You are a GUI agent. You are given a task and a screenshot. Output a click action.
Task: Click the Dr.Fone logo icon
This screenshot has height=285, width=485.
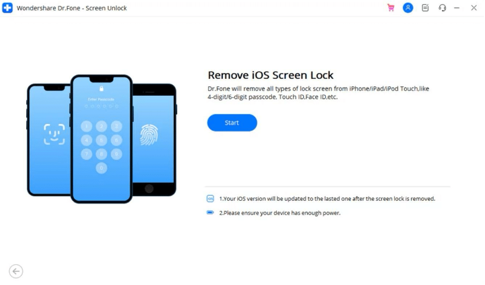click(7, 8)
